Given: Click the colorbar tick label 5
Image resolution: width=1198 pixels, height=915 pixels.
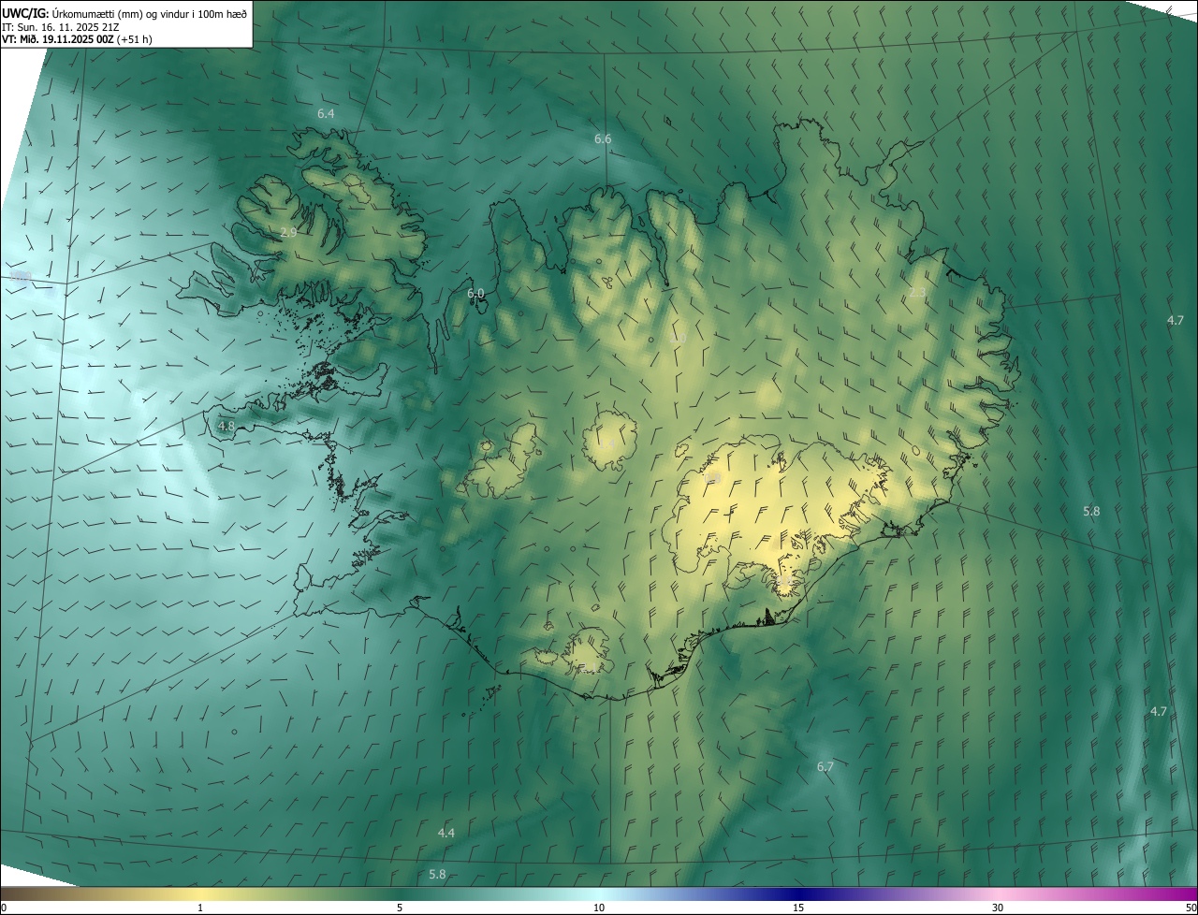Looking at the screenshot, I should (x=400, y=908).
